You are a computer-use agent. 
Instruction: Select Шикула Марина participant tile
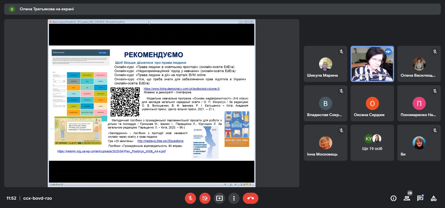[326, 64]
